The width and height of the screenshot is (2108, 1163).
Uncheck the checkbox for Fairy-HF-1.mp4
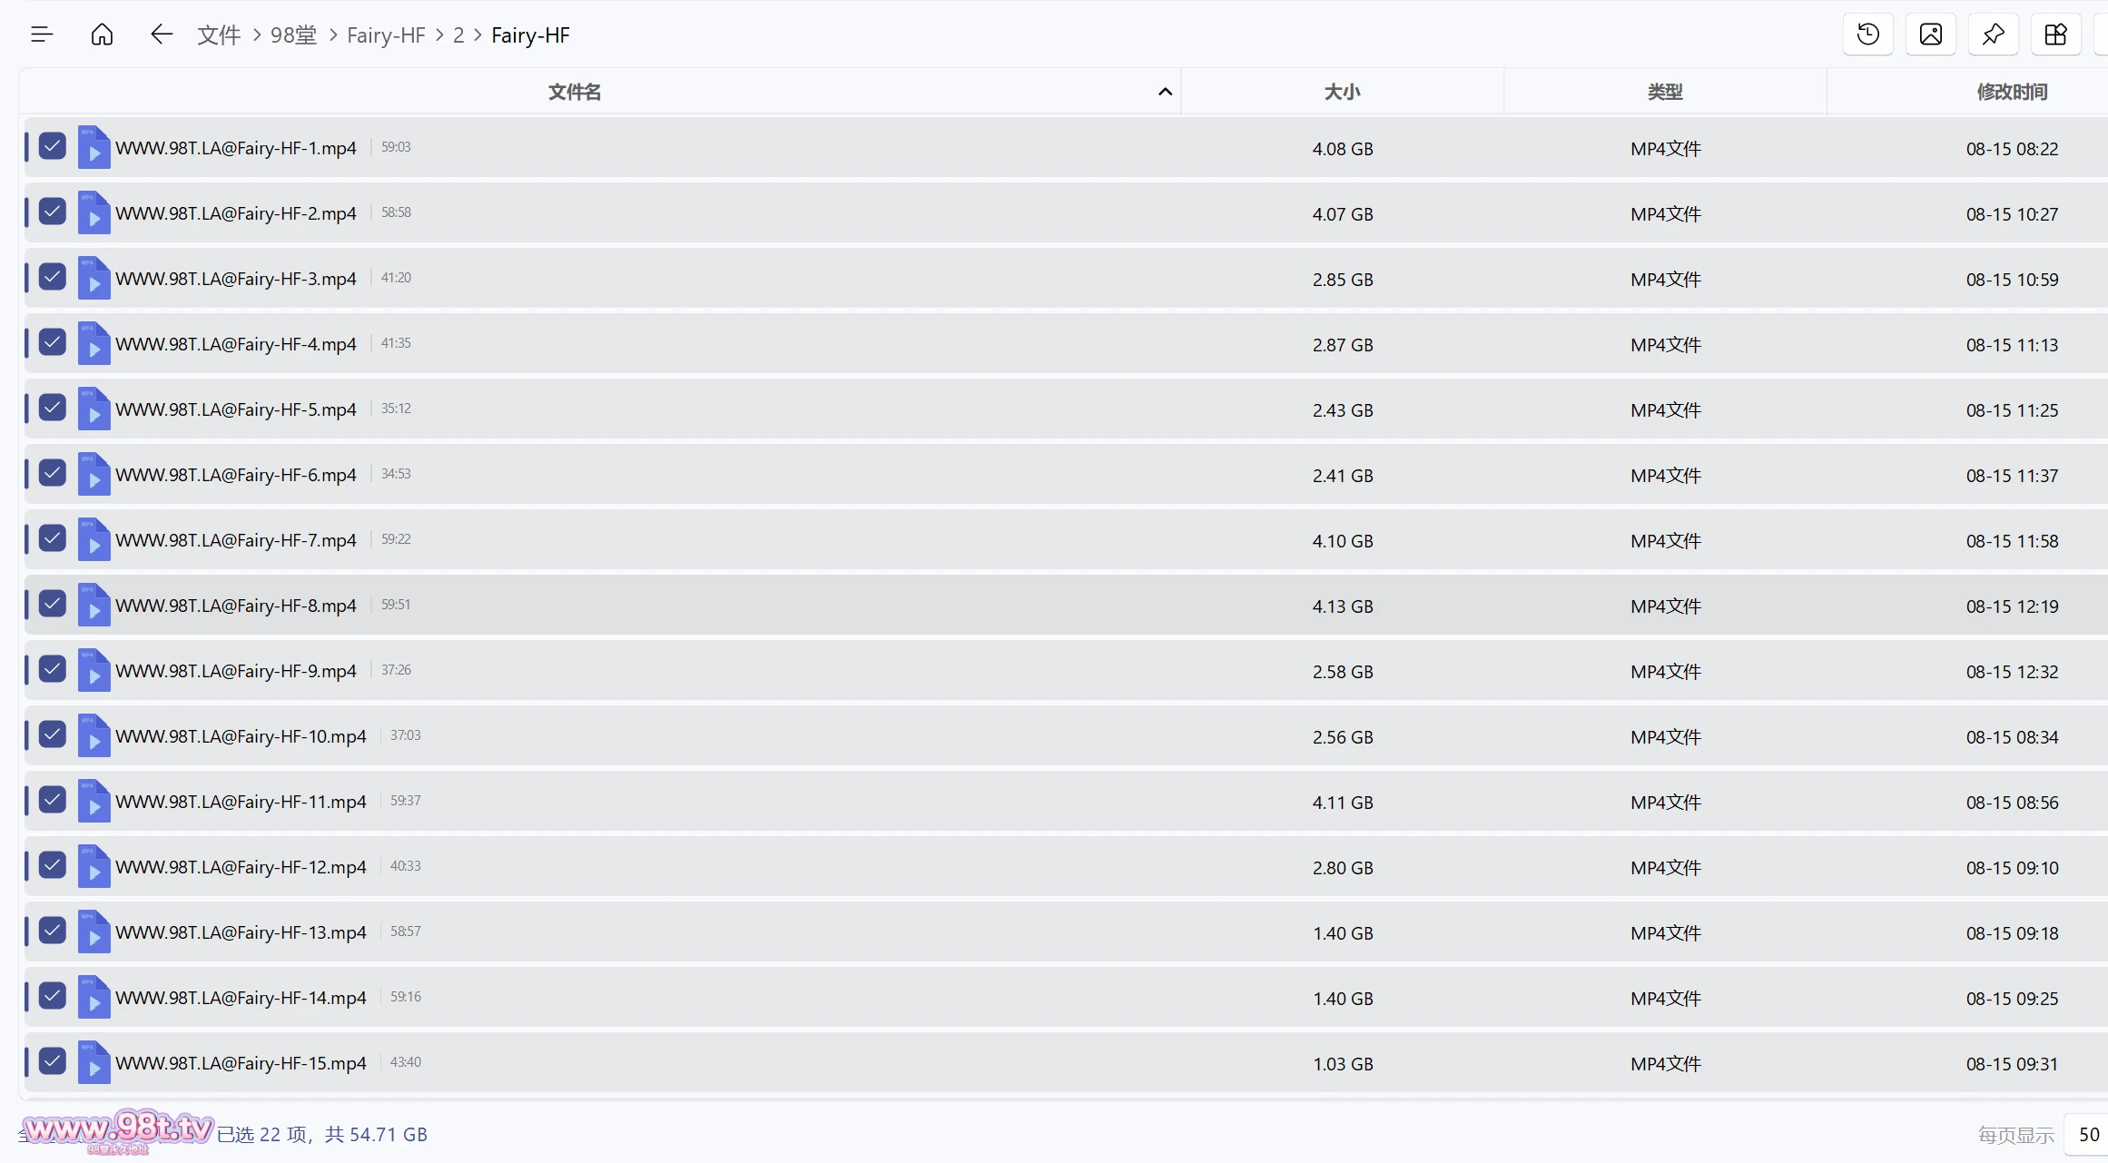pos(53,146)
